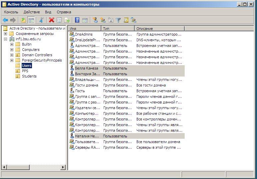Click the Export list toolbar icon
The image size is (257, 179).
[x=67, y=20]
